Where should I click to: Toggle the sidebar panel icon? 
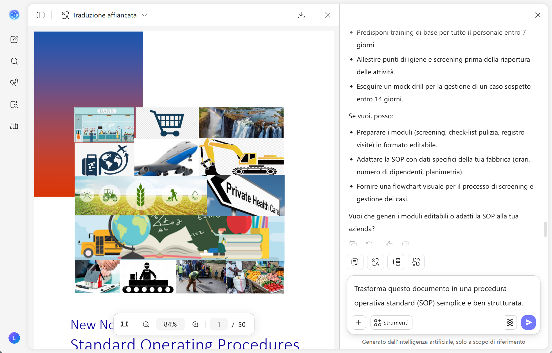pyautogui.click(x=41, y=15)
